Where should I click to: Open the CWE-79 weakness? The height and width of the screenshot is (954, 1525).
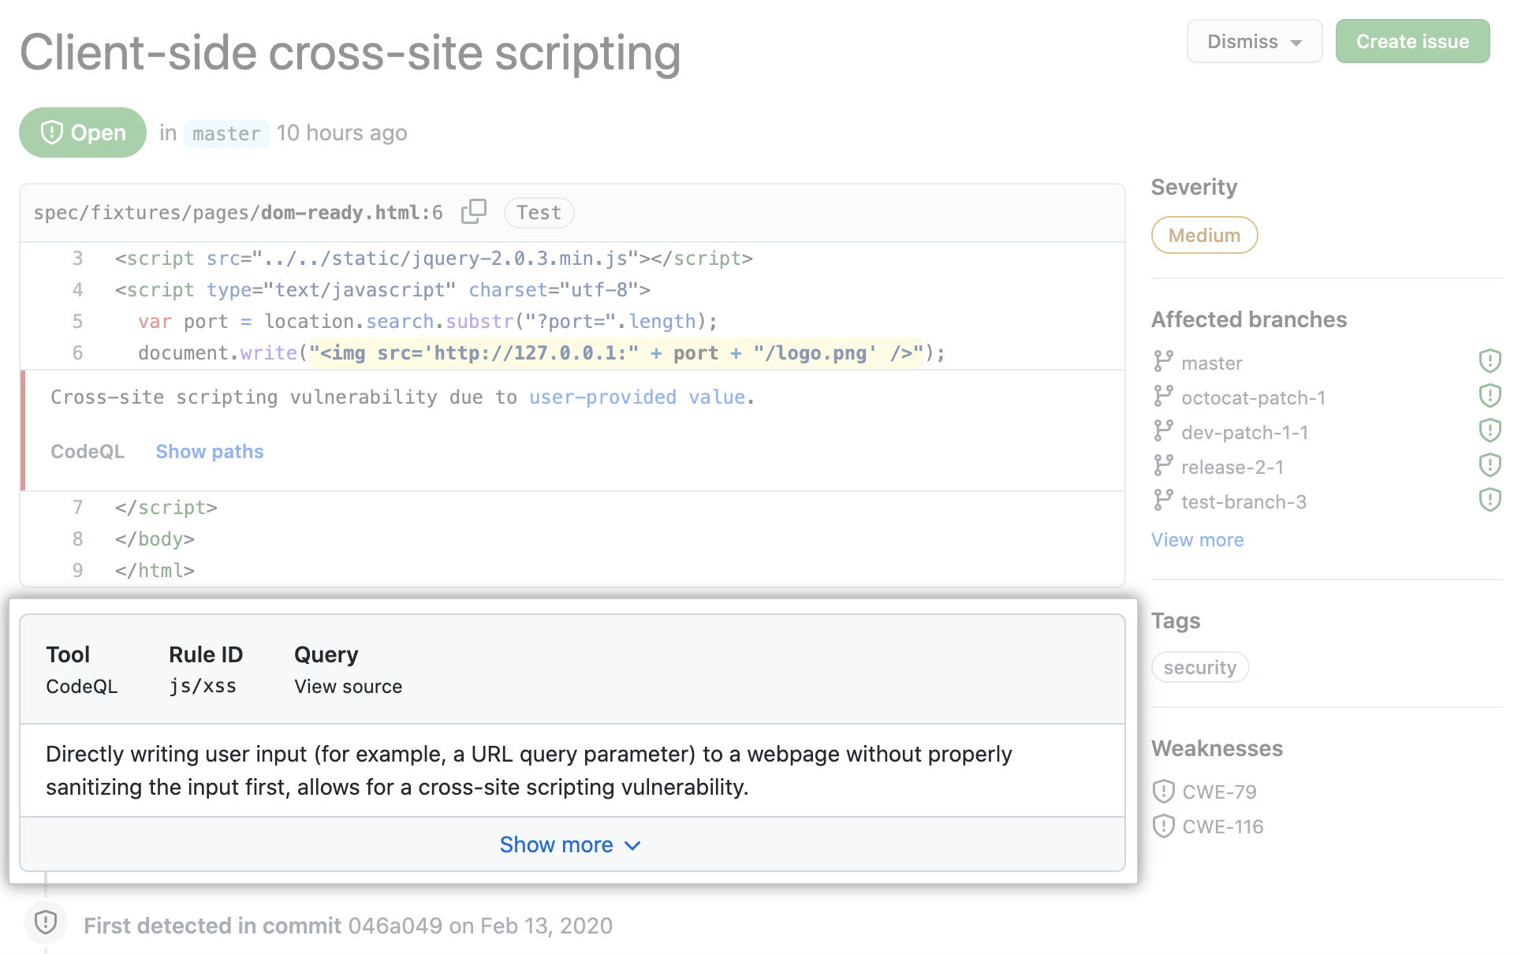[x=1219, y=792]
